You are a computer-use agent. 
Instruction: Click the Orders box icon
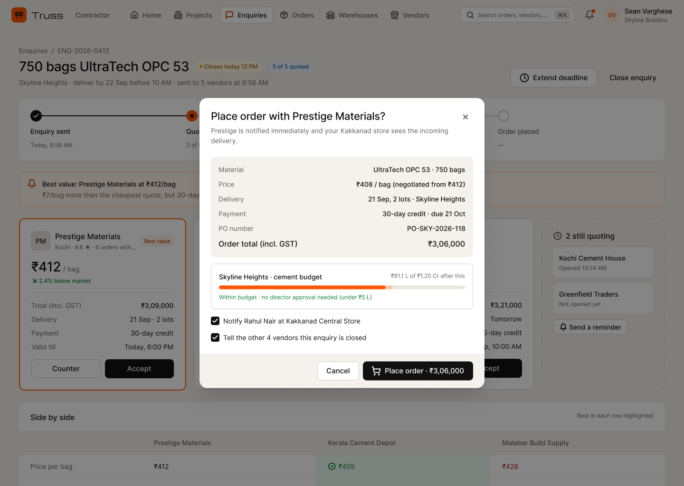coord(284,15)
